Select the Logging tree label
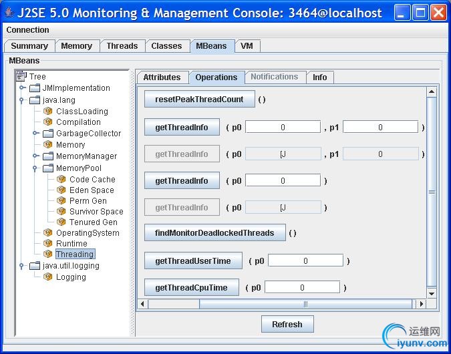The width and height of the screenshot is (451, 354). pos(71,277)
